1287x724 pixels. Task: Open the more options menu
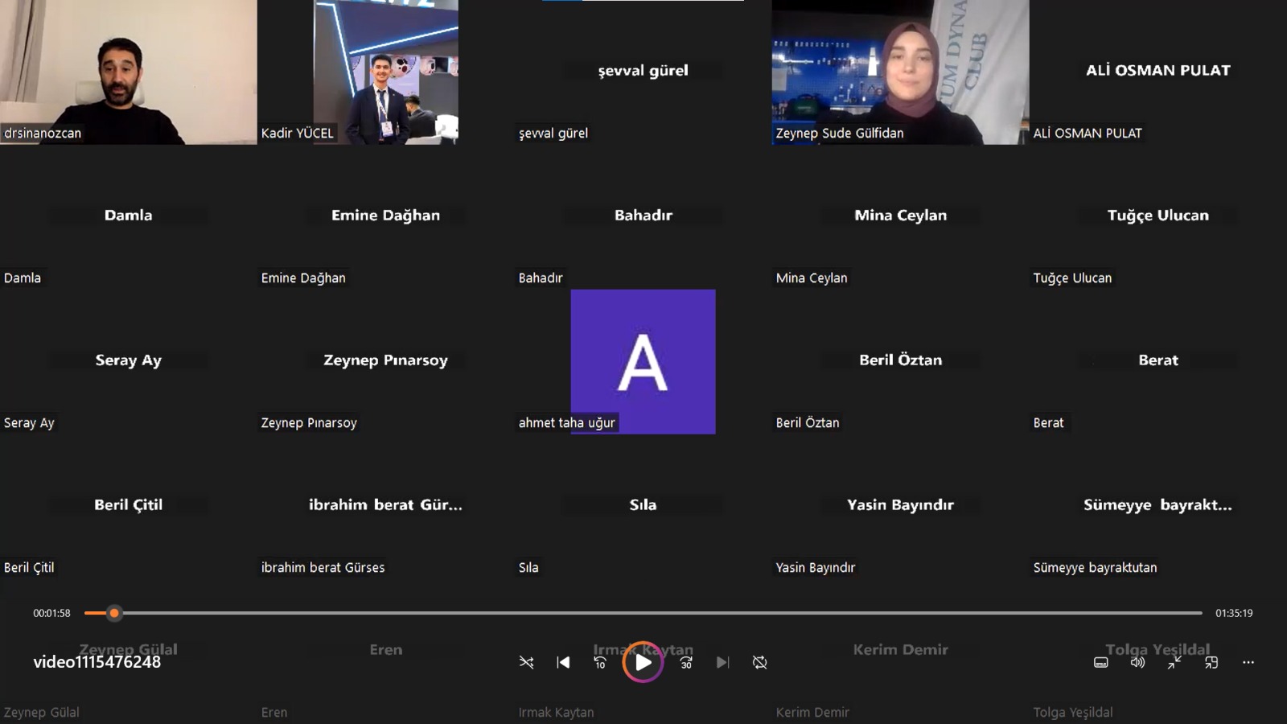pyautogui.click(x=1248, y=662)
